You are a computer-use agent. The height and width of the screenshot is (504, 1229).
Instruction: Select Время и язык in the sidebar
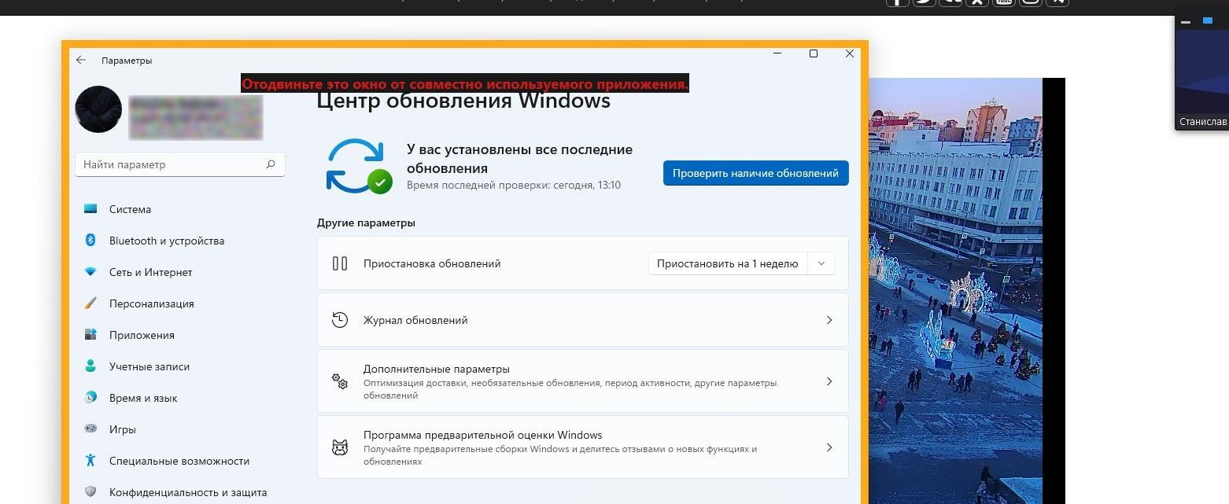[143, 398]
